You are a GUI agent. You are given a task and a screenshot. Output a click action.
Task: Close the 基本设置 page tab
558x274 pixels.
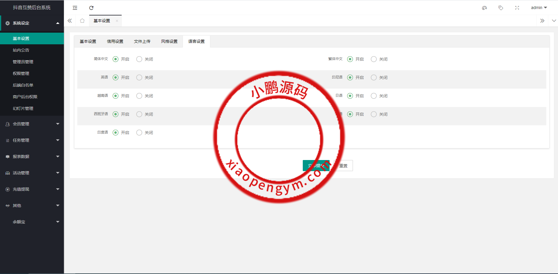click(117, 21)
